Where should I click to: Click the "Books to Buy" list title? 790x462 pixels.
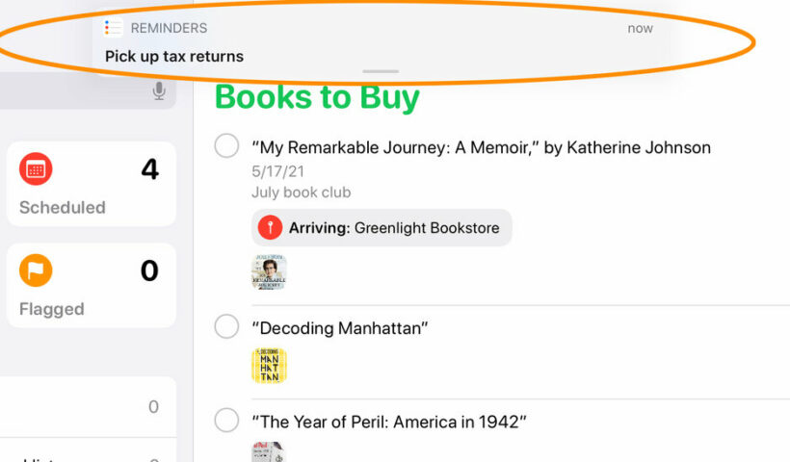pos(317,97)
